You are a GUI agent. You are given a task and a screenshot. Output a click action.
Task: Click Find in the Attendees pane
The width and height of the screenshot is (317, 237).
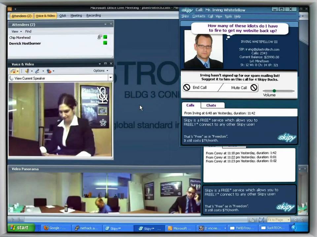click(x=28, y=32)
